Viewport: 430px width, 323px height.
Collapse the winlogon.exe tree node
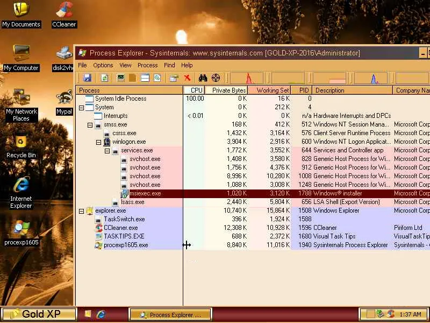click(x=98, y=142)
